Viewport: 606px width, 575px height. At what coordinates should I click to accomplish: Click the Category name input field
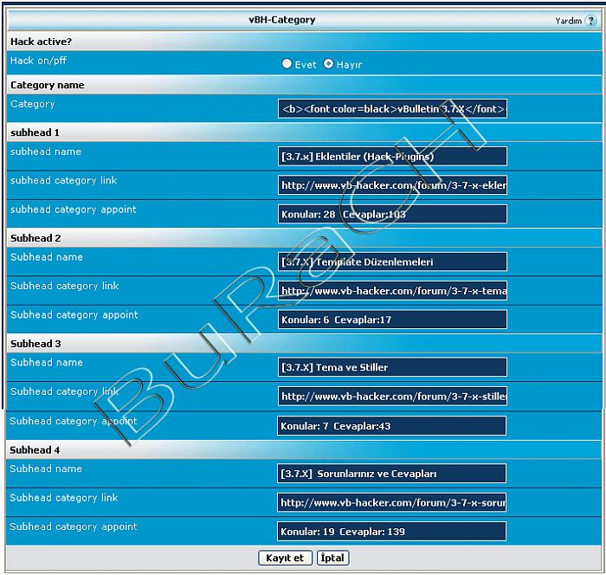[392, 109]
